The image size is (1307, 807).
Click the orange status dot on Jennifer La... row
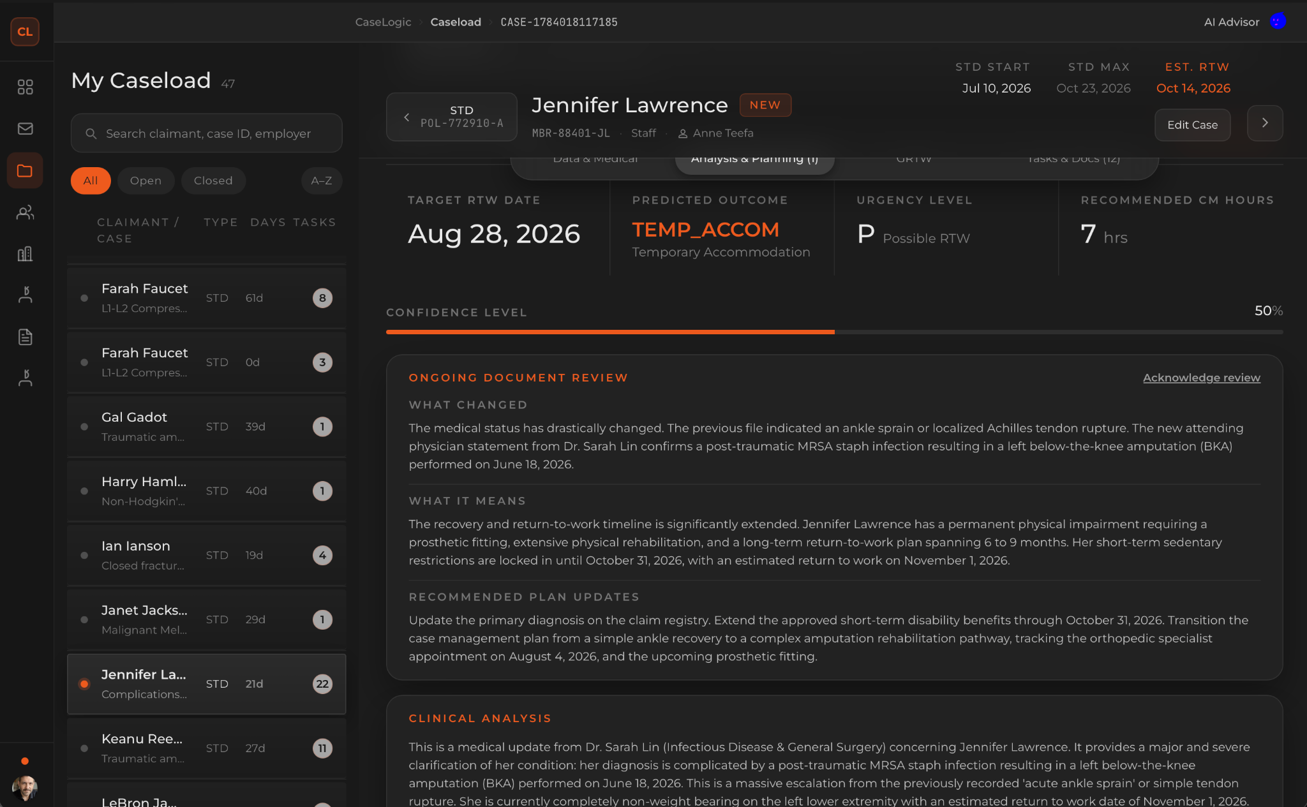pos(84,684)
